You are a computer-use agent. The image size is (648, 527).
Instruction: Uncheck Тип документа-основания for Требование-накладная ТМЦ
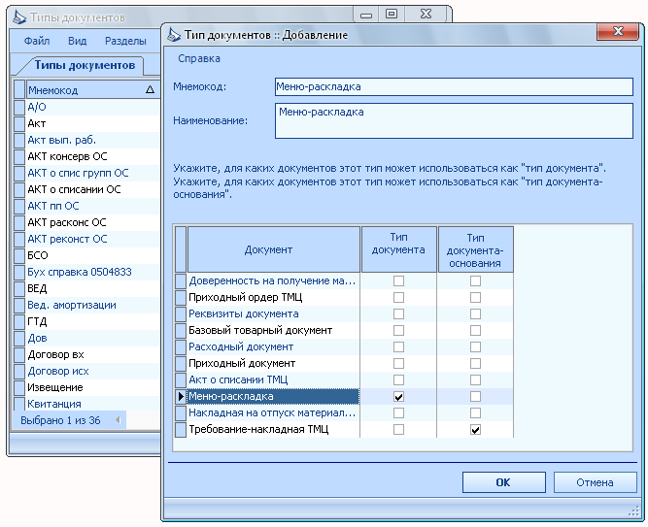[475, 430]
